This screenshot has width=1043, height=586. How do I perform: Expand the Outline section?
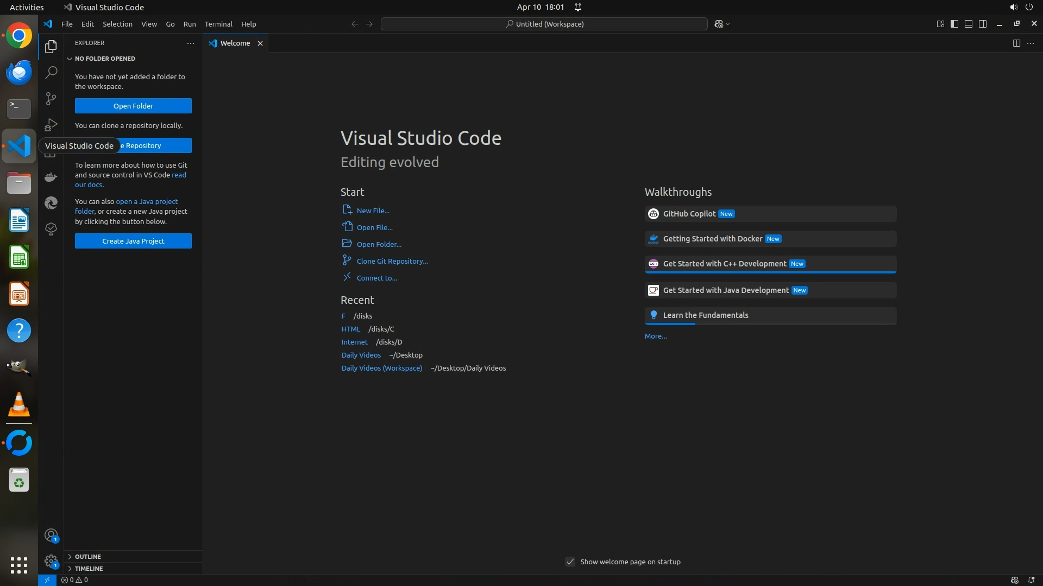(88, 556)
